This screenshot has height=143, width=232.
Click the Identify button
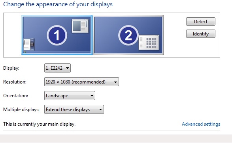(201, 34)
